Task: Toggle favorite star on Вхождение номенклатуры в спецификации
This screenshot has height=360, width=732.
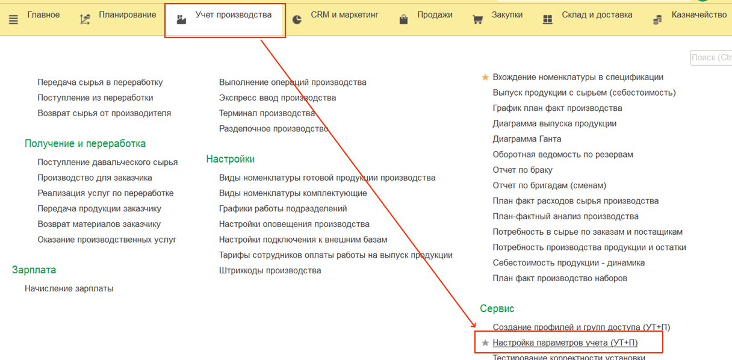Action: [485, 77]
